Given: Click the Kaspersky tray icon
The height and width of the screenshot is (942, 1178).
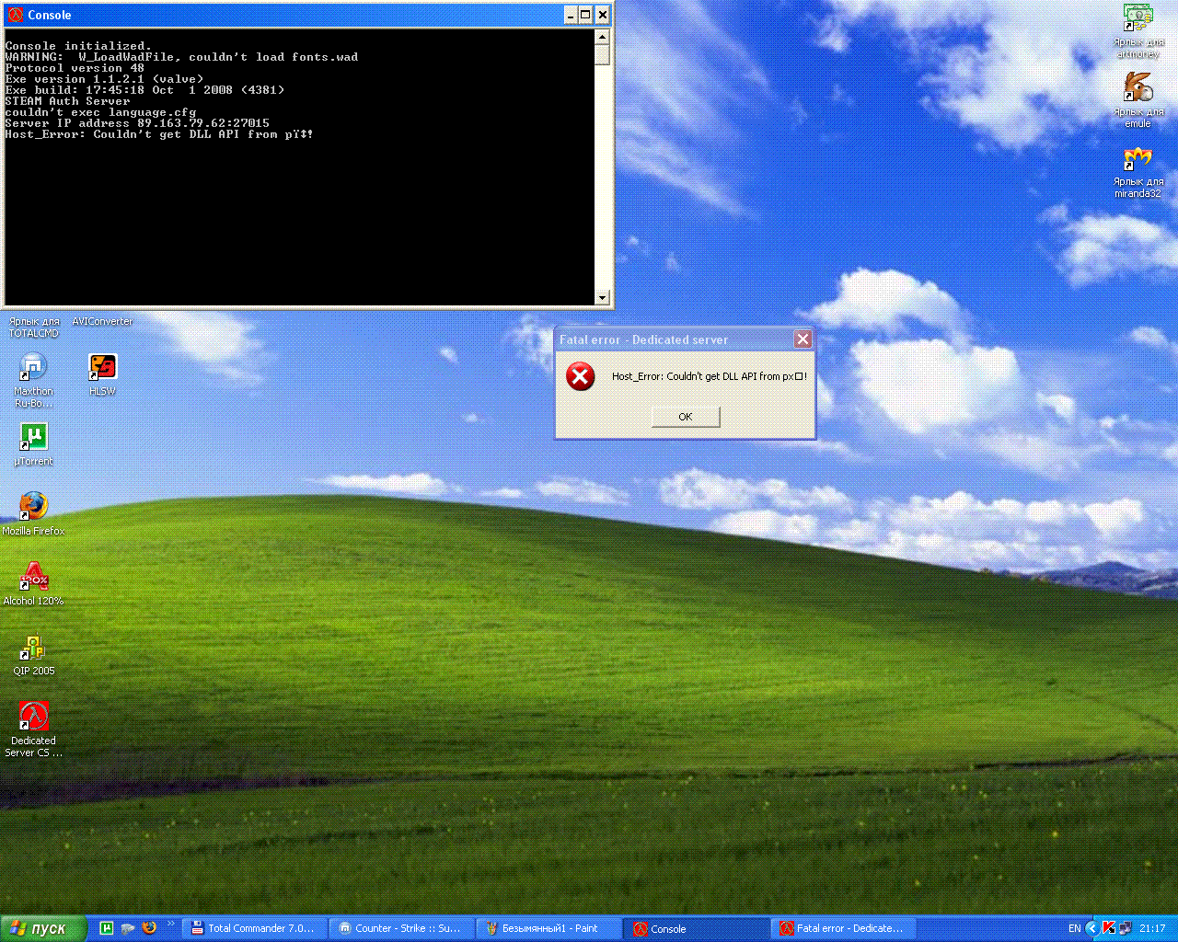Looking at the screenshot, I should (1109, 928).
